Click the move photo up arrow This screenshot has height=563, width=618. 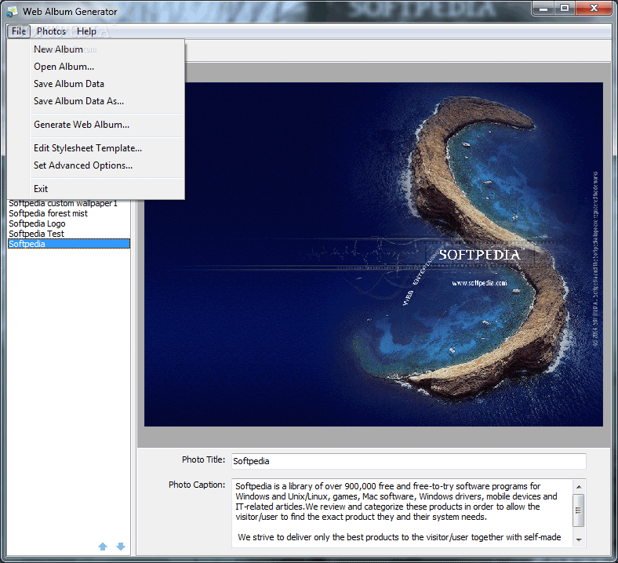point(103,547)
